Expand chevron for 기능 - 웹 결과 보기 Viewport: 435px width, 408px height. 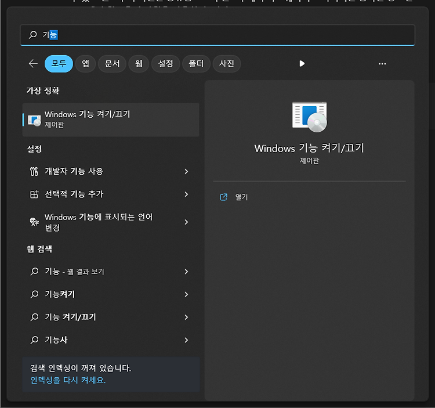coord(186,272)
